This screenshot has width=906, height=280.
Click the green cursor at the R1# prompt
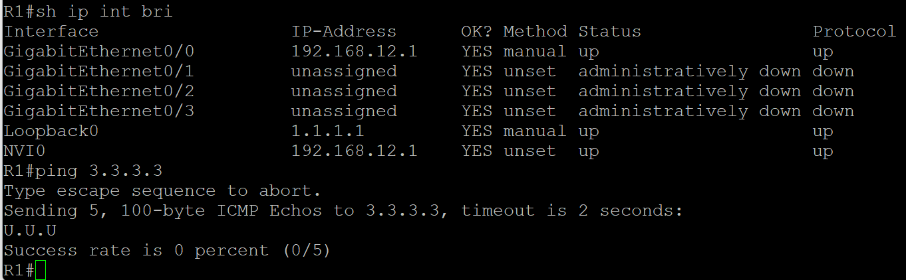(x=41, y=271)
